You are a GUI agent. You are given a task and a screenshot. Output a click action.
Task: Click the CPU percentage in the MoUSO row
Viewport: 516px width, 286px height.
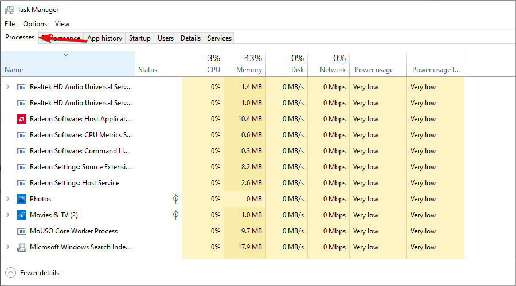click(216, 231)
